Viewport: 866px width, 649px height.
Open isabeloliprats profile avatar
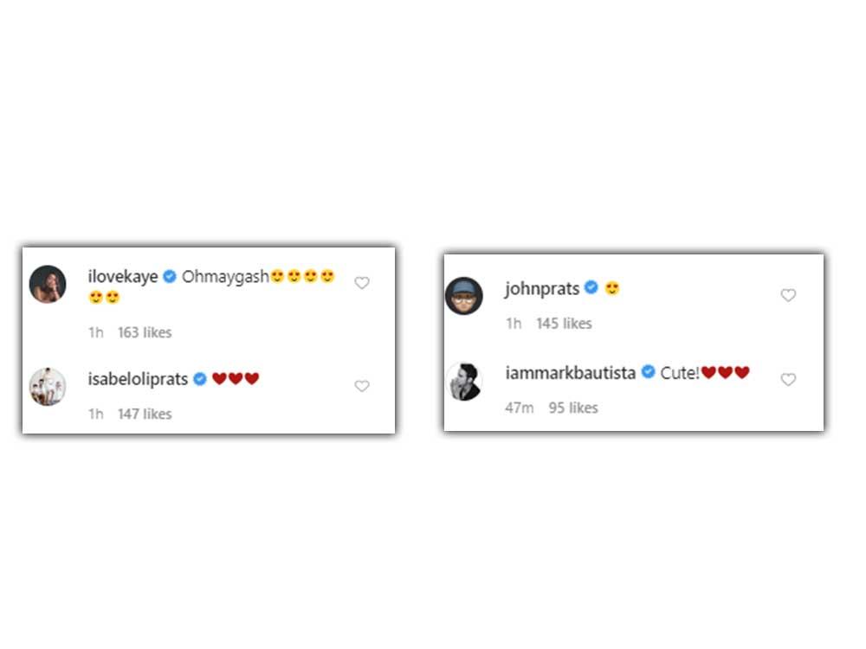pyautogui.click(x=48, y=386)
